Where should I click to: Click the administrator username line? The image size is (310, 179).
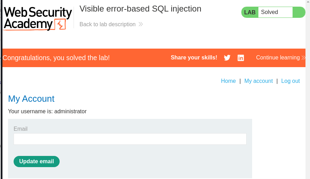[x=47, y=112]
